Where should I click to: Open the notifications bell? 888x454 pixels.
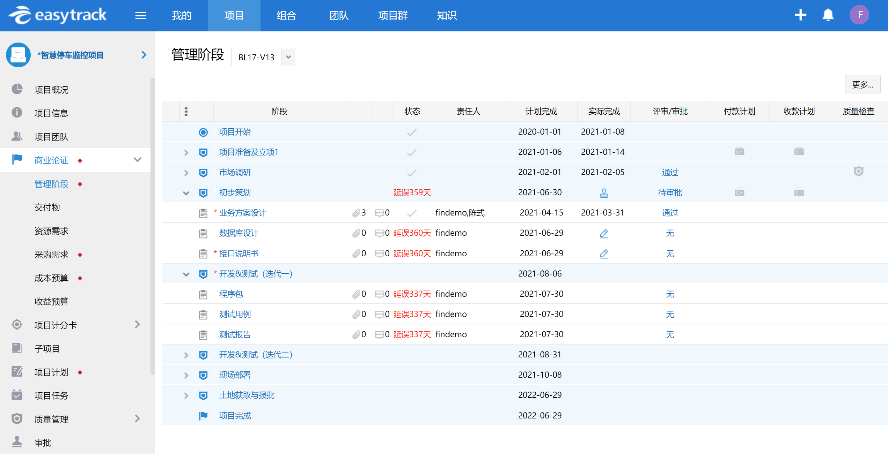click(828, 15)
